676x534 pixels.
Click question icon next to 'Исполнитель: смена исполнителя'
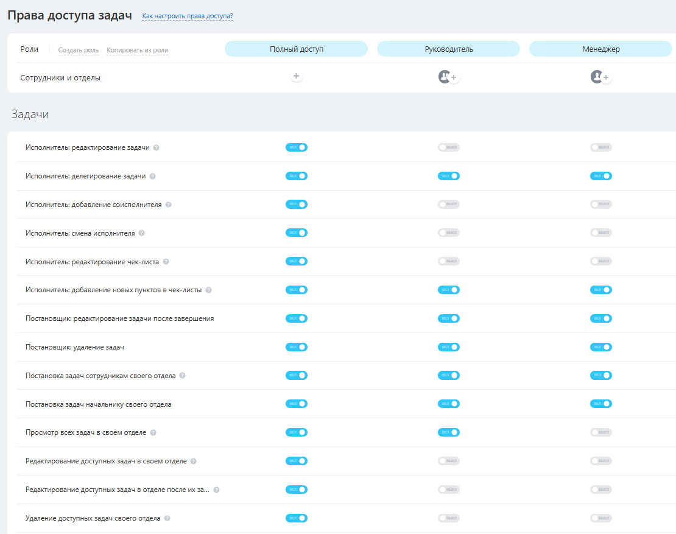[142, 233]
